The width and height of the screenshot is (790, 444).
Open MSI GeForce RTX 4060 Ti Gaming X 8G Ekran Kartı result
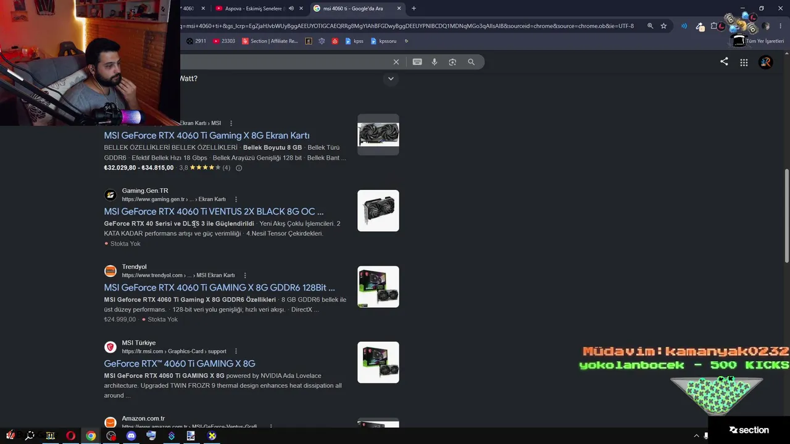[x=207, y=136]
